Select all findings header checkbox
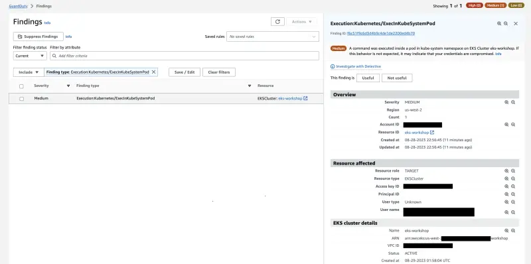This screenshot has height=264, width=531. (x=21, y=86)
